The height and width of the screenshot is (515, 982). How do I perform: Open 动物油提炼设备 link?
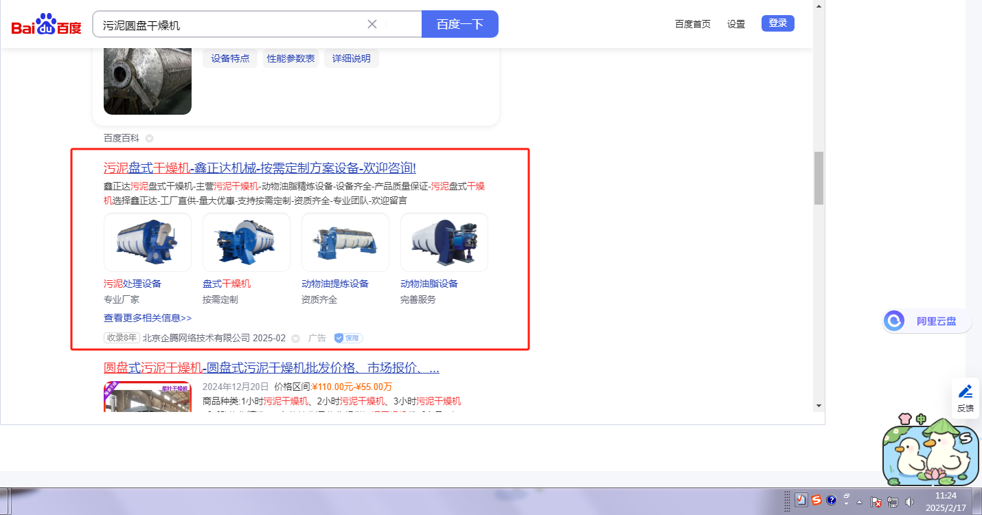(335, 284)
